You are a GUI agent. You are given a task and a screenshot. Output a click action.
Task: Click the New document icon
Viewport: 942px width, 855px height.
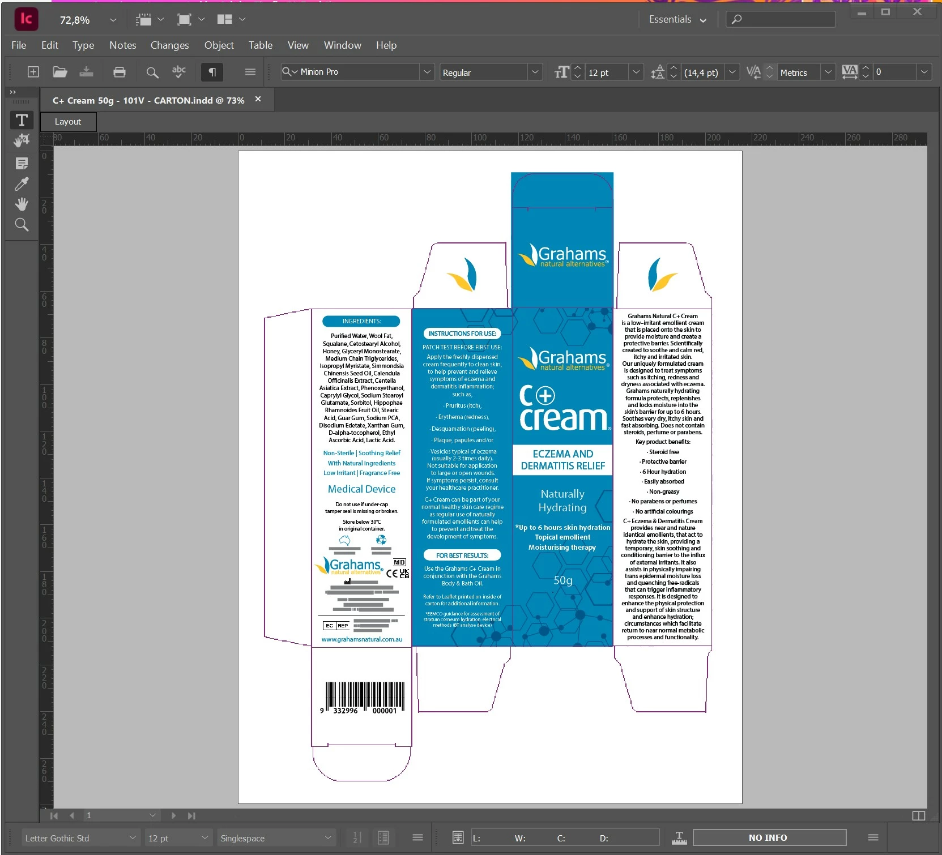(33, 72)
